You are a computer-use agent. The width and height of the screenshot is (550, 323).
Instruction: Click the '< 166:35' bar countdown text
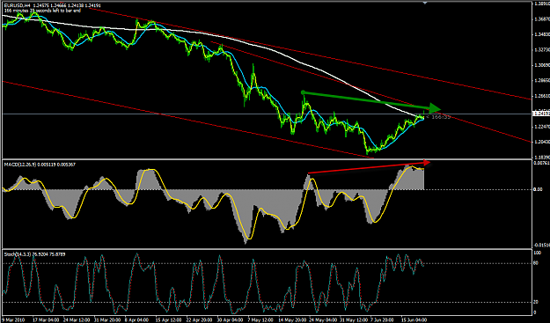pyautogui.click(x=438, y=117)
